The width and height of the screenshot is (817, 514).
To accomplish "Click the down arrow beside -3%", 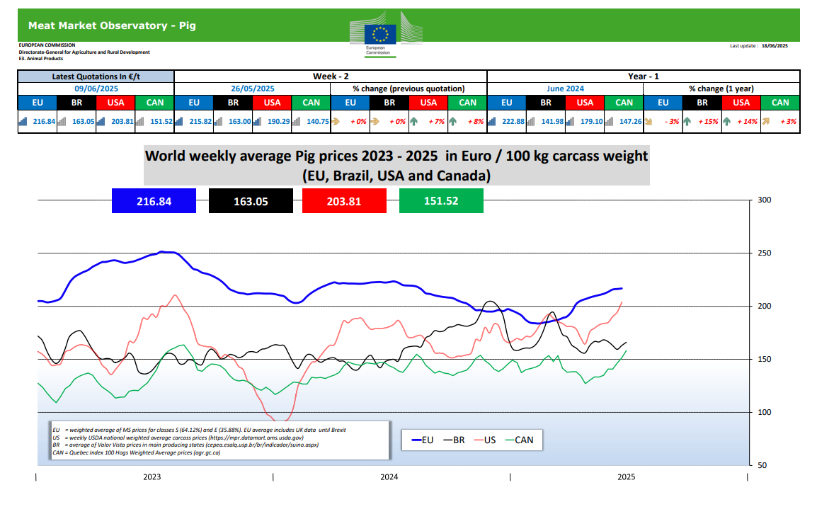I will pyautogui.click(x=649, y=121).
